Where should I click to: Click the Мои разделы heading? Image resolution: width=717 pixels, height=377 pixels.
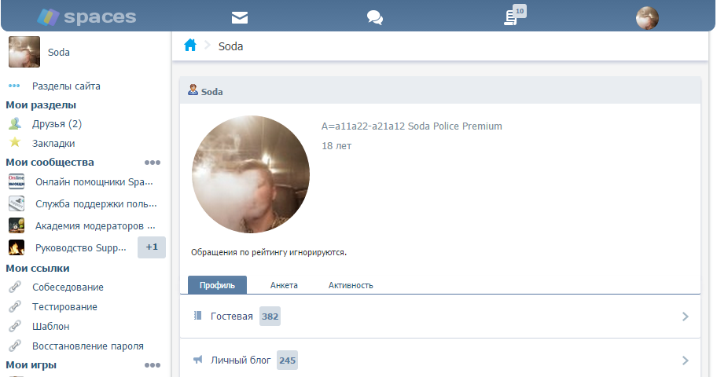click(x=41, y=104)
